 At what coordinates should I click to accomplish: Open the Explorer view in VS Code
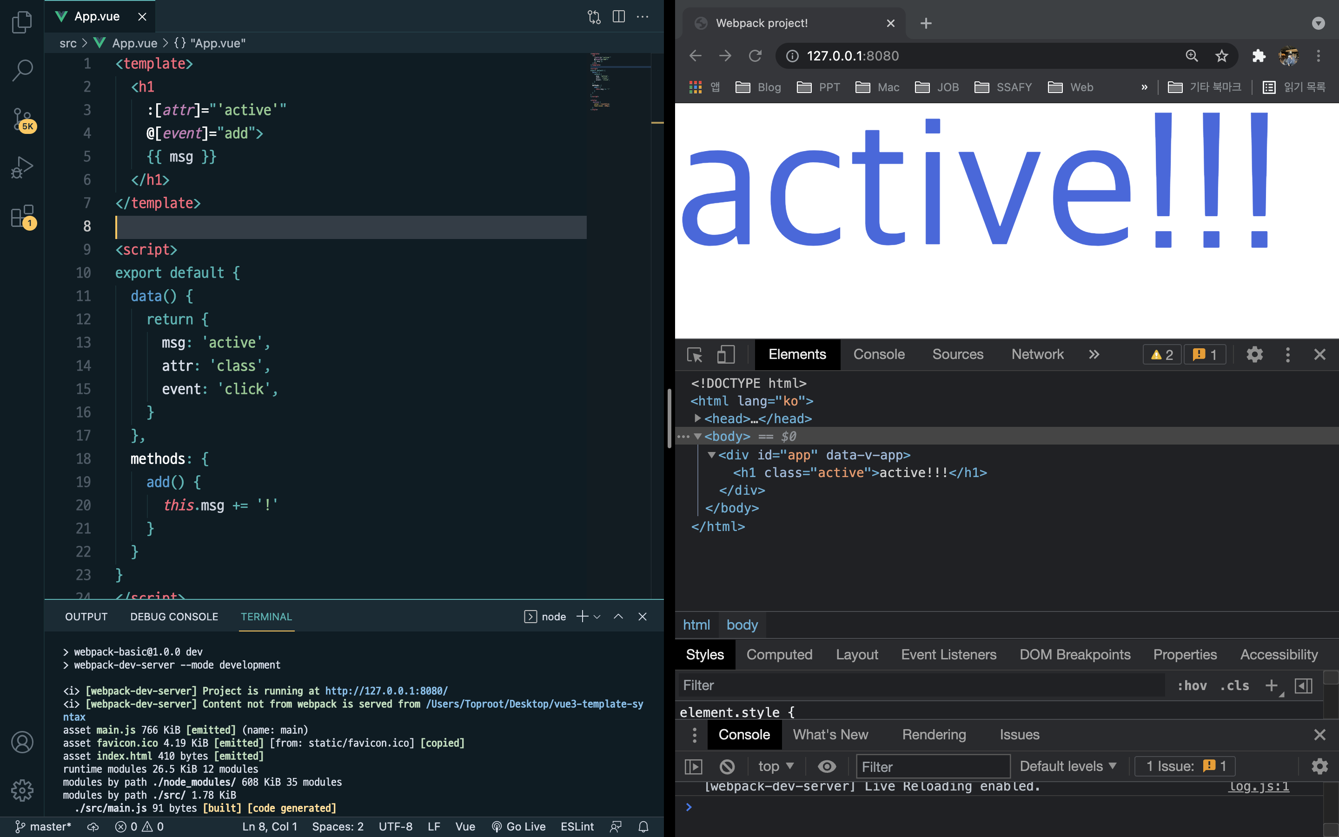coord(22,22)
